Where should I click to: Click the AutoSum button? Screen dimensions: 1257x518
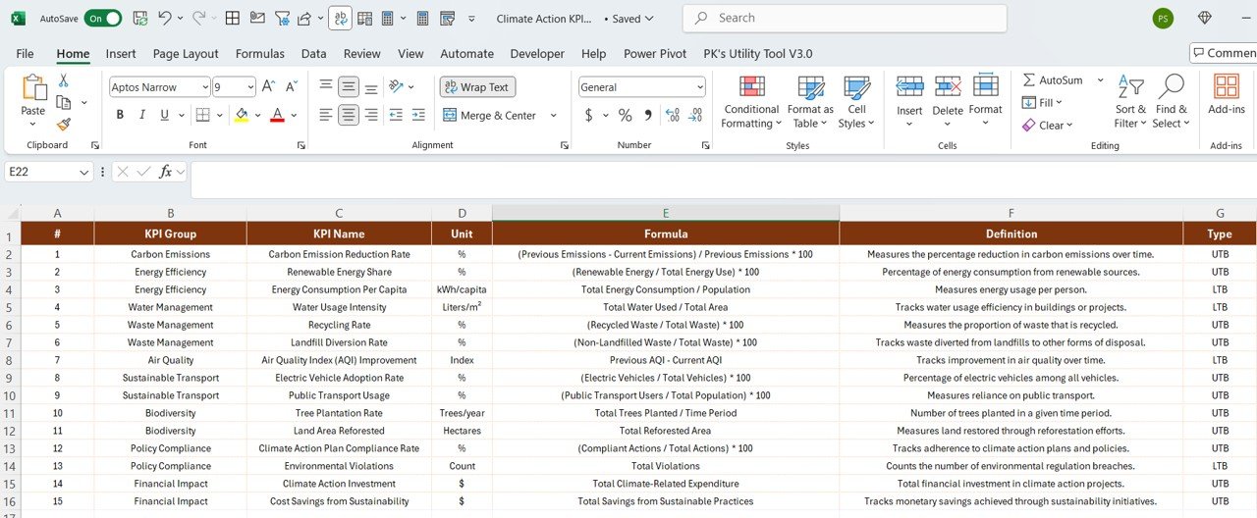pyautogui.click(x=1054, y=79)
